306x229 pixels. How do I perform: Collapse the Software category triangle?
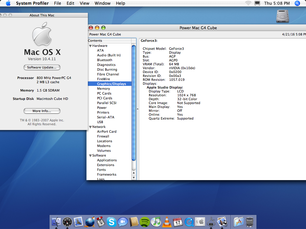[90, 156]
